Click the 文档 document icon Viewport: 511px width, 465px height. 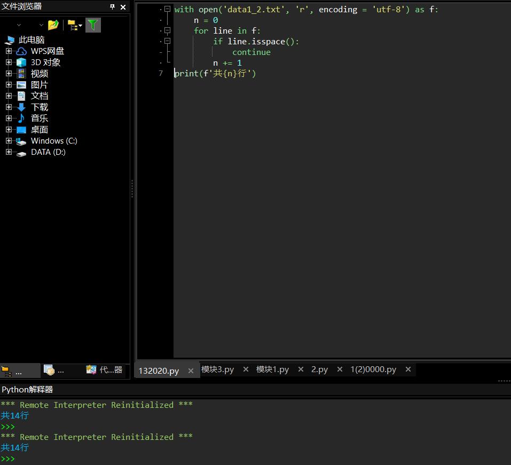click(21, 96)
